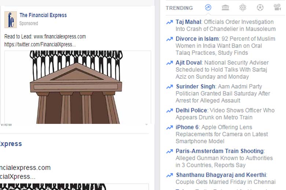Open Surinder Singh trending topic
This screenshot has height=190, width=286.
[195, 87]
